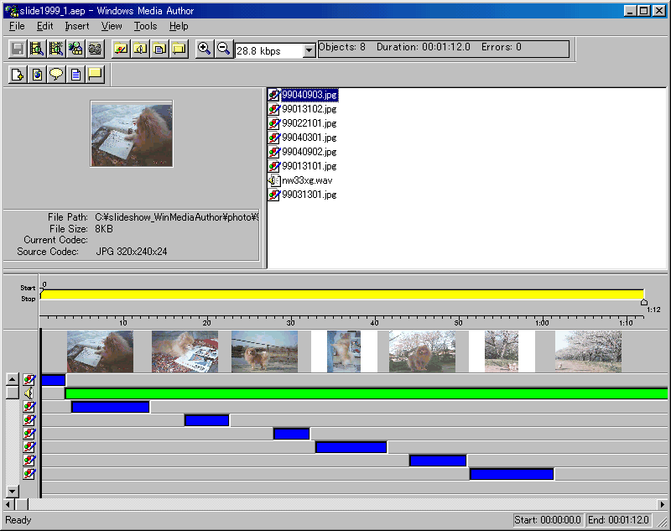Click the track list scroll down arrow
Screen dimensions: 671x531
coord(12,490)
